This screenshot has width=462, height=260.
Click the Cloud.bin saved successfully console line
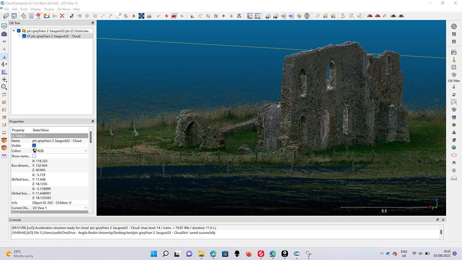113,233
